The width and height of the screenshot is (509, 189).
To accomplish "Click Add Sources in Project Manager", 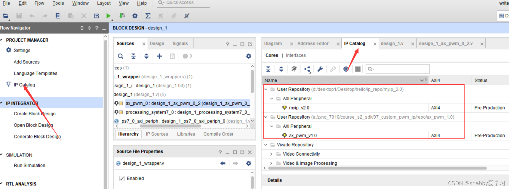I will [x=27, y=62].
